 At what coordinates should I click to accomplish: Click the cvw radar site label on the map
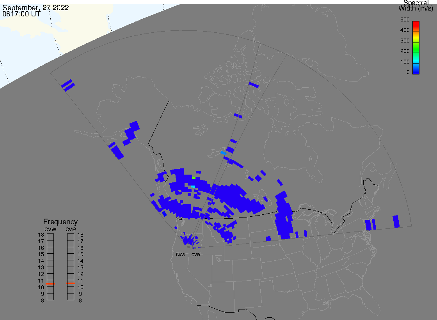181,255
